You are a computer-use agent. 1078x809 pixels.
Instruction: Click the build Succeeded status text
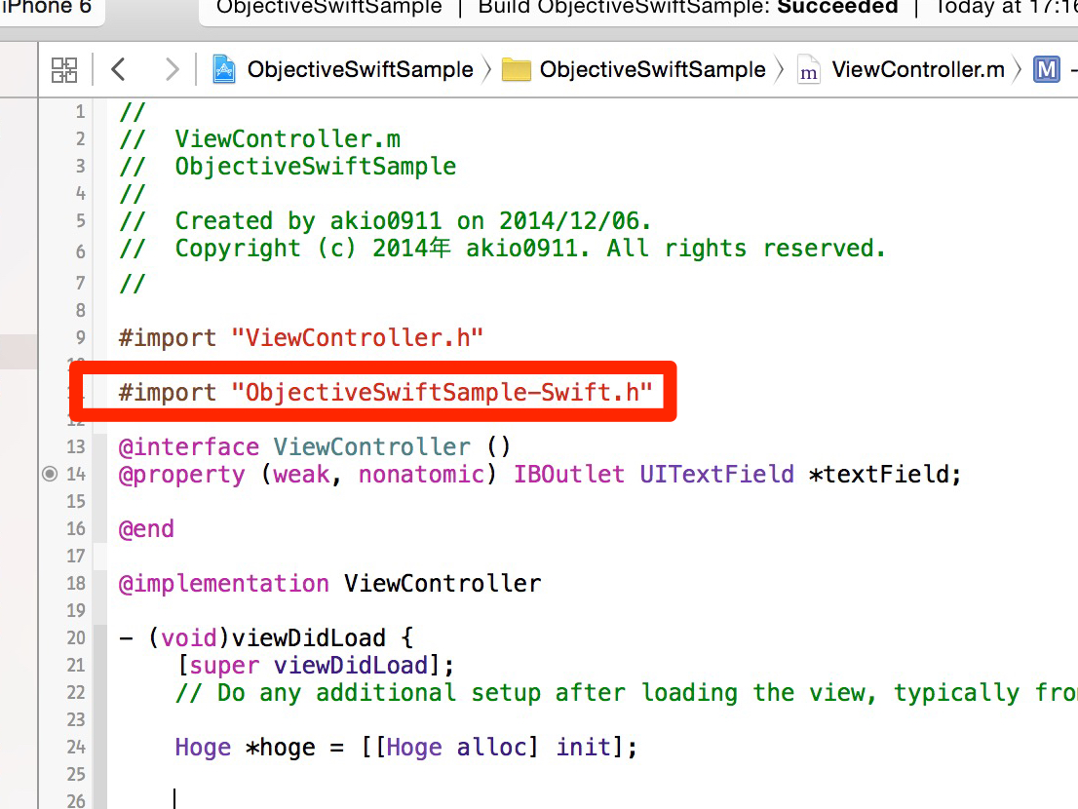point(837,7)
